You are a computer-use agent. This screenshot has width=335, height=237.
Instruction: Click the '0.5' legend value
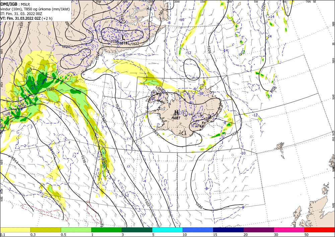tap(63, 235)
